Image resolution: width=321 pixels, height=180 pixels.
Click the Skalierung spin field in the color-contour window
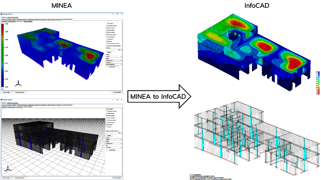coord(114,50)
